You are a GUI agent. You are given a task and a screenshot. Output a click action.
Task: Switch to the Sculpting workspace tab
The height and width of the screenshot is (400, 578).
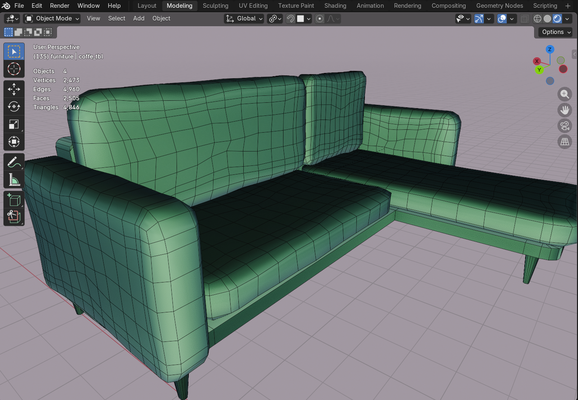click(x=215, y=6)
